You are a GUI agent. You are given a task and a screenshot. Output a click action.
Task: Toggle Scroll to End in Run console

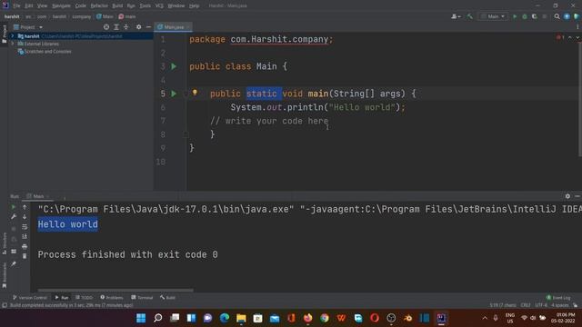coord(25,236)
